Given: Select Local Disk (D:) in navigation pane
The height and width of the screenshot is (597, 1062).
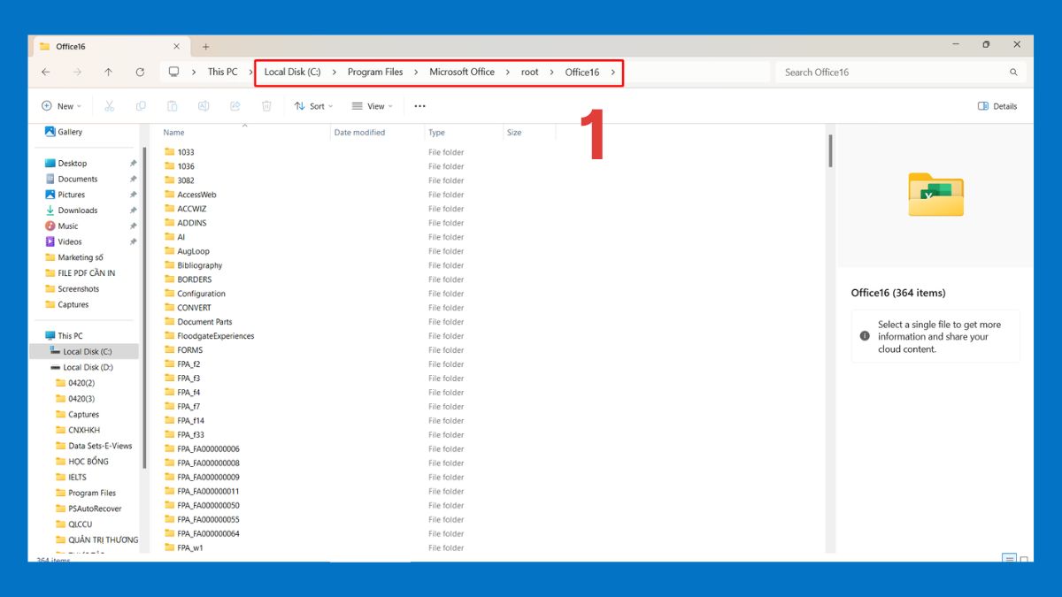Looking at the screenshot, I should (x=88, y=367).
